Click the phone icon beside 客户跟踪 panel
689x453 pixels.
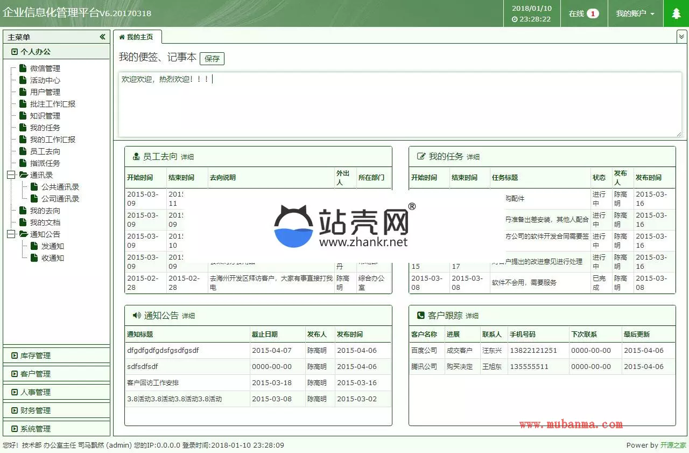pos(420,316)
